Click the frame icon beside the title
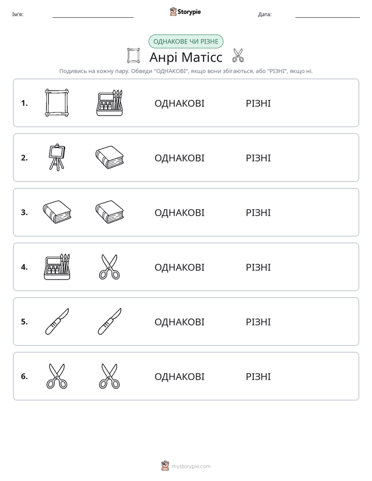 pos(133,56)
